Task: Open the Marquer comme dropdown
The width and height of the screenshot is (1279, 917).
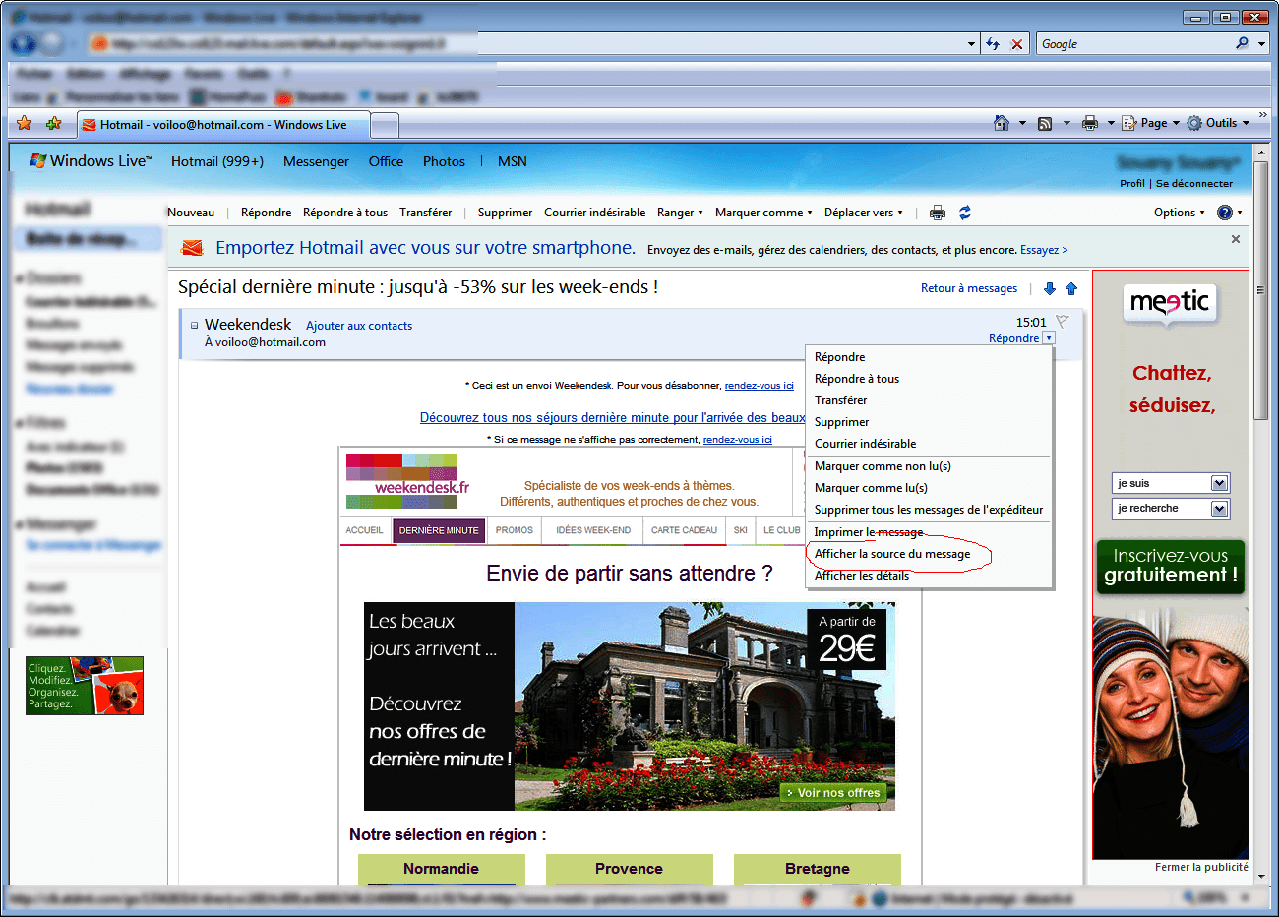Action: pos(763,213)
